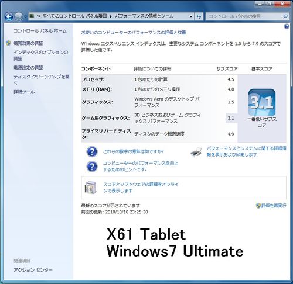Open コントロール パネル ホーム
293x284 pixels.
[x=40, y=31]
